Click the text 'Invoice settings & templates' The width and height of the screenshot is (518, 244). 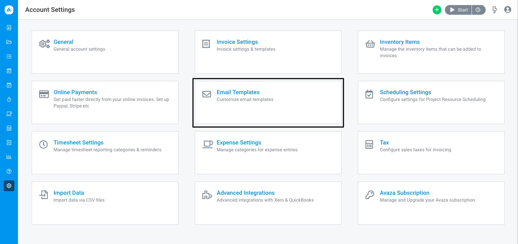tap(246, 49)
